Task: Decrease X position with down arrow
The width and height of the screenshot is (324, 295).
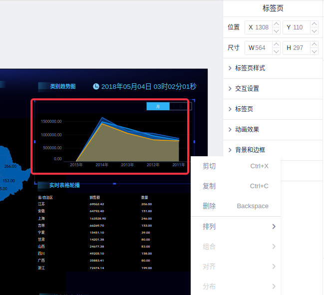Action: (x=276, y=31)
